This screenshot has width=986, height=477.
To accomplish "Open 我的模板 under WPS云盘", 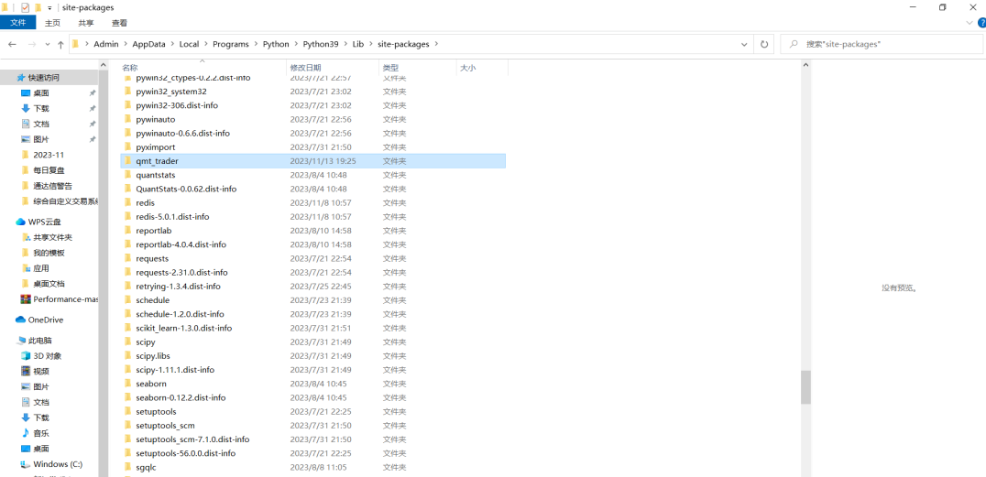I will click(49, 253).
